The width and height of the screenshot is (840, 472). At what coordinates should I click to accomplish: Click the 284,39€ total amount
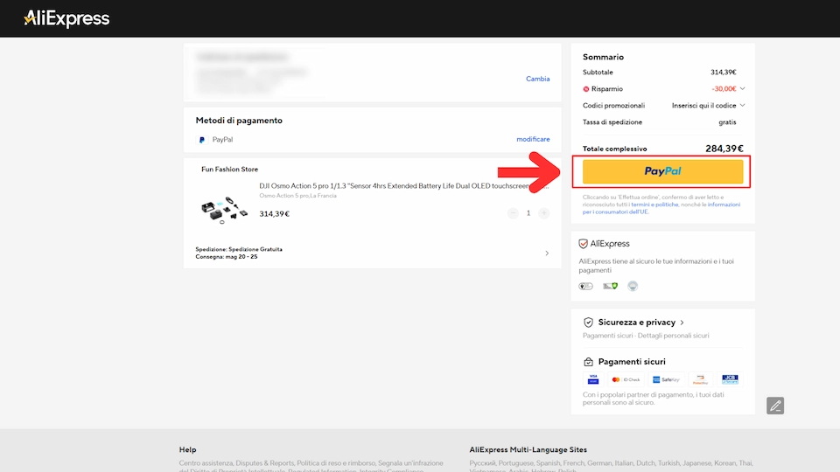(x=724, y=149)
